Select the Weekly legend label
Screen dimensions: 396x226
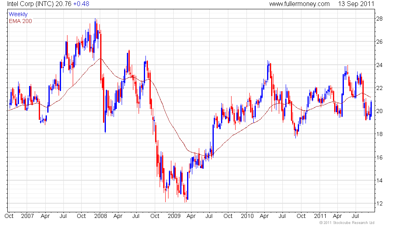[18, 15]
